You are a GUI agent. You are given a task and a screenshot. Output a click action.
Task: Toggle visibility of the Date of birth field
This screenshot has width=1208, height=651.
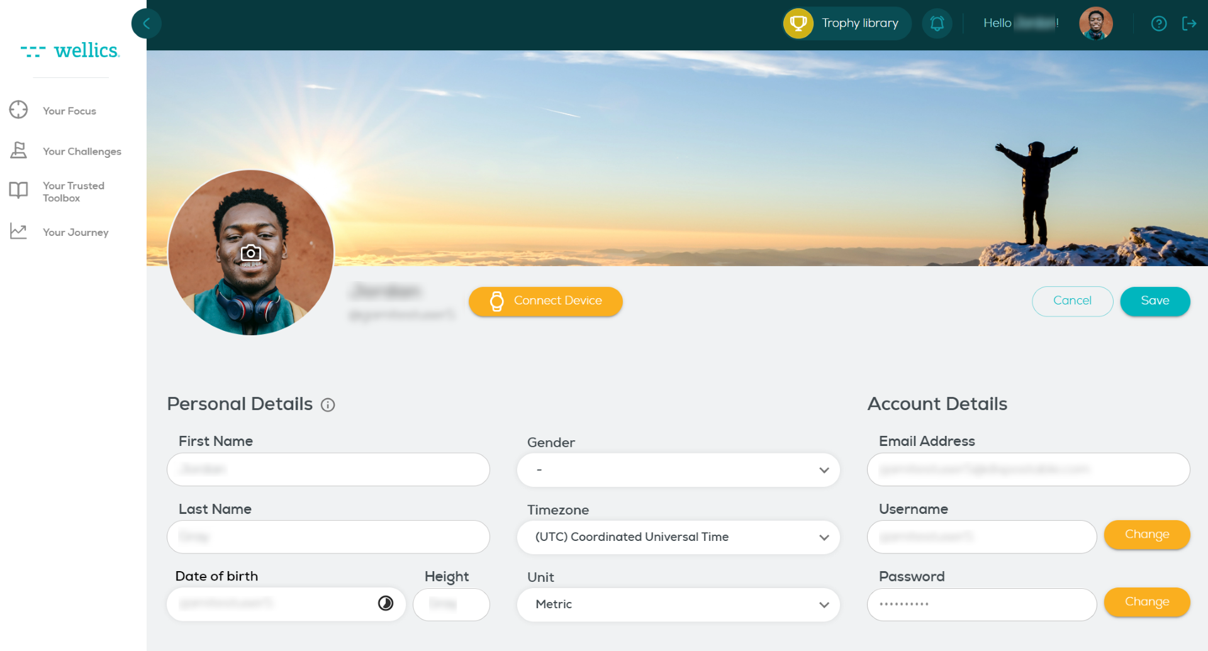386,604
